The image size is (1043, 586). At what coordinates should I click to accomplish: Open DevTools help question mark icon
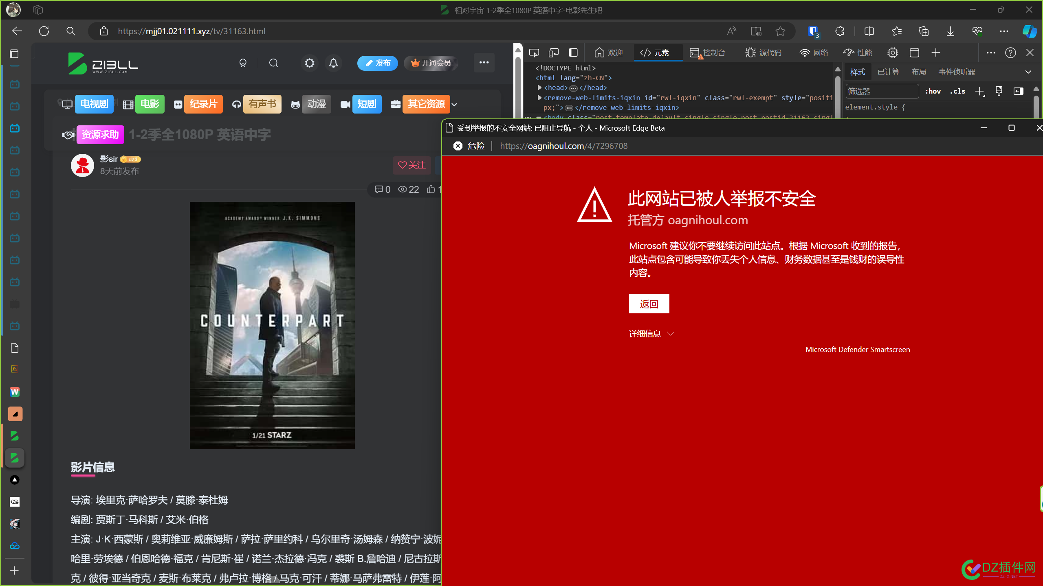coord(1010,53)
